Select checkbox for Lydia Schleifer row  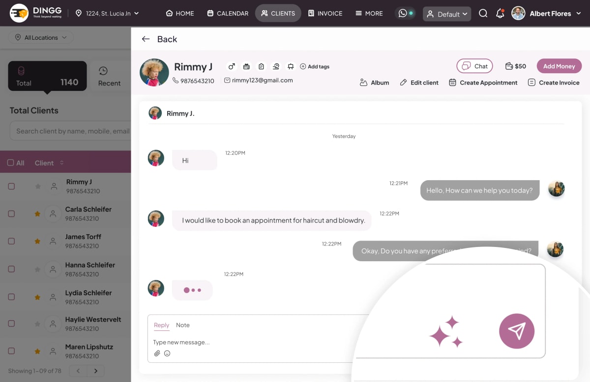tap(11, 297)
